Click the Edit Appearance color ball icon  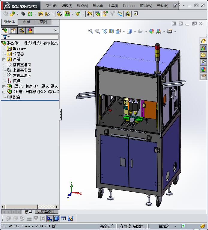(151, 31)
